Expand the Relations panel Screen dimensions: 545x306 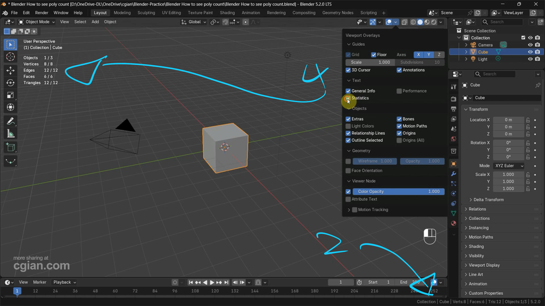click(477, 209)
